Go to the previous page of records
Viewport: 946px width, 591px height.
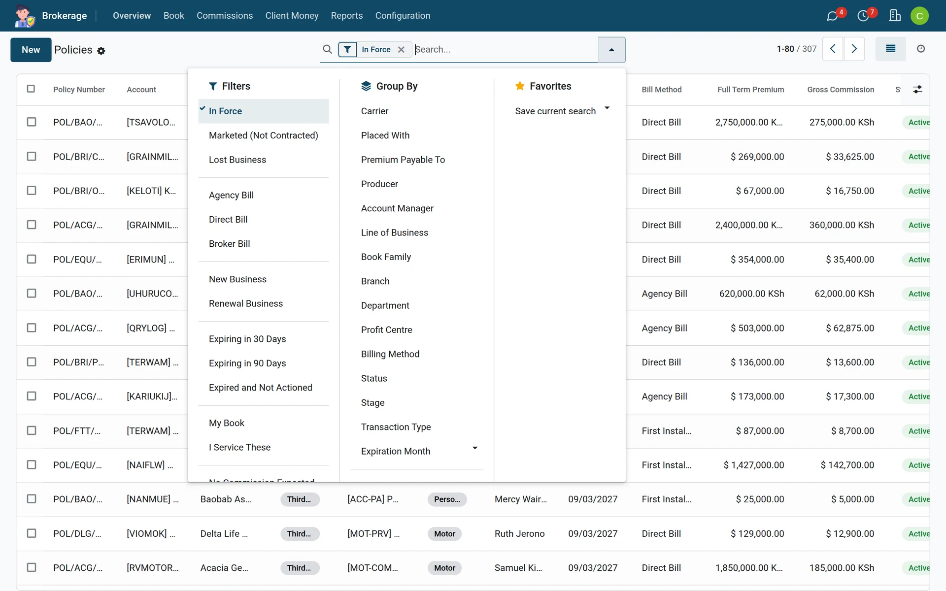point(833,49)
